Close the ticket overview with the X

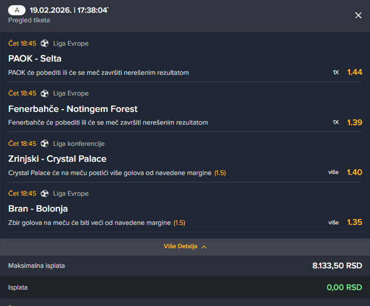[x=358, y=15]
